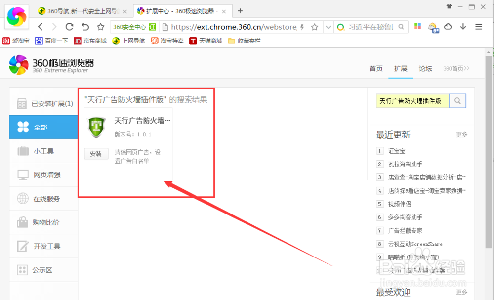Click the bookmark star left of address bar
494x300 pixels.
point(100,27)
